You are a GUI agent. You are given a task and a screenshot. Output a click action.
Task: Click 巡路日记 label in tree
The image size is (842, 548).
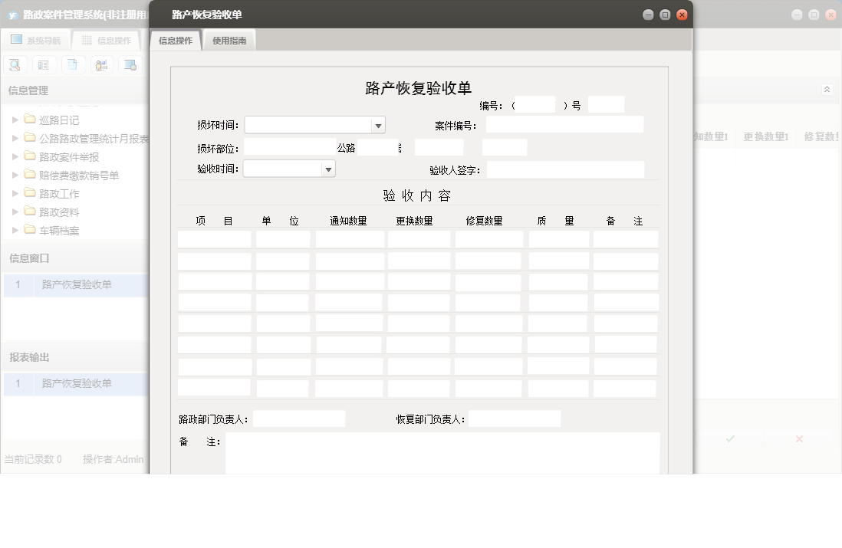(59, 120)
